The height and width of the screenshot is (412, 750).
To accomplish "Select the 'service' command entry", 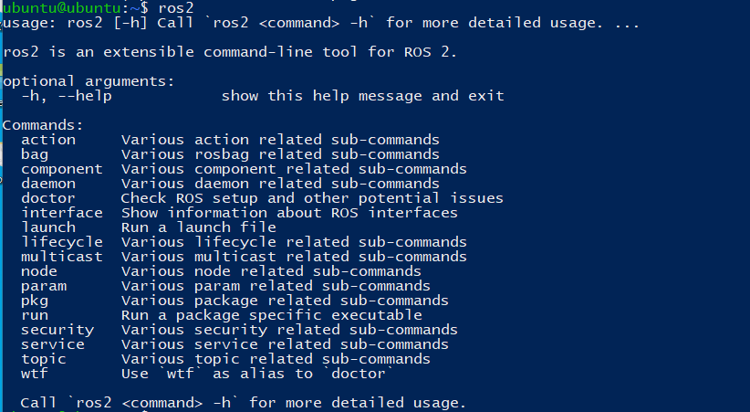I will click(52, 344).
